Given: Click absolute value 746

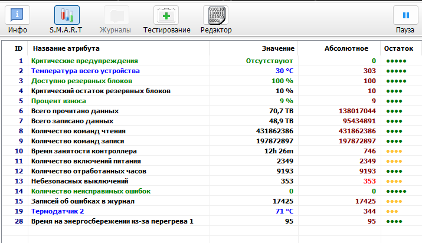Looking at the screenshot, I should click(369, 151).
